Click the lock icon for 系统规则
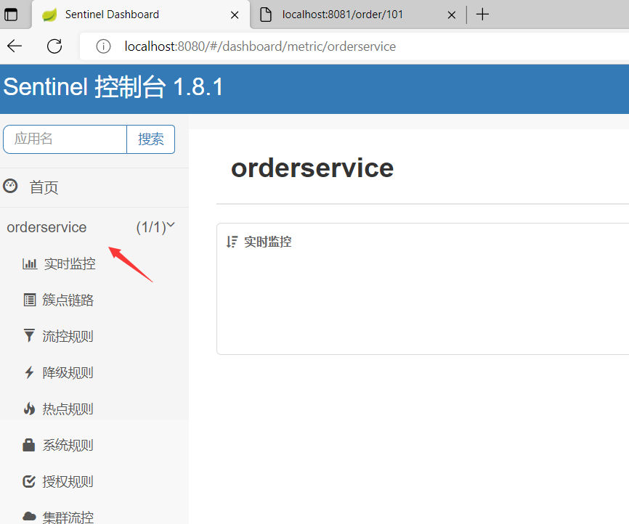Viewport: 629px width, 524px height. (29, 445)
